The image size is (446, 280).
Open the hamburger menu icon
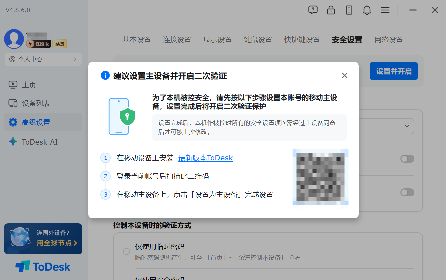(x=385, y=10)
